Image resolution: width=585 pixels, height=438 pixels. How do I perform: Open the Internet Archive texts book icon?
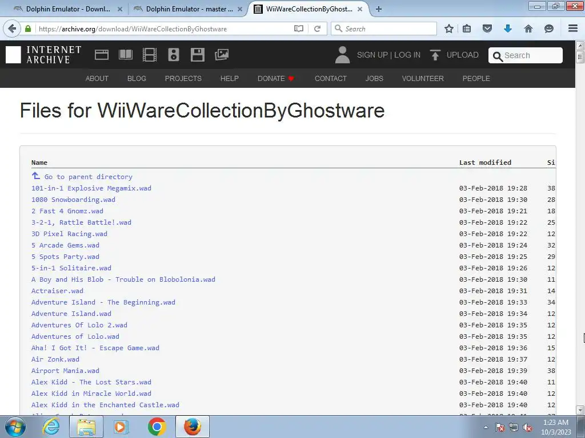click(x=125, y=55)
